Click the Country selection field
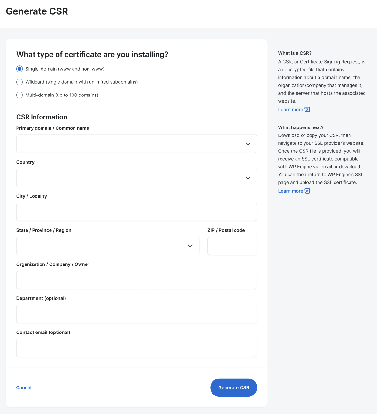The image size is (377, 414). 128,178
